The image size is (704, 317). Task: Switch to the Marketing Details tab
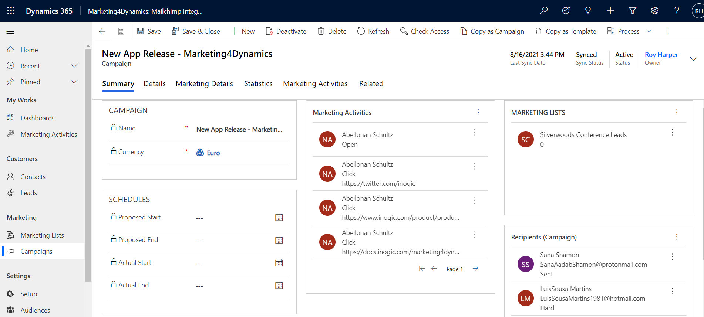tap(204, 83)
